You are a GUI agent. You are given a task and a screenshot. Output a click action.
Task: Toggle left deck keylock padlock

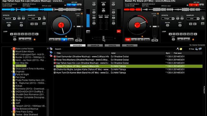pyautogui.click(x=82, y=14)
